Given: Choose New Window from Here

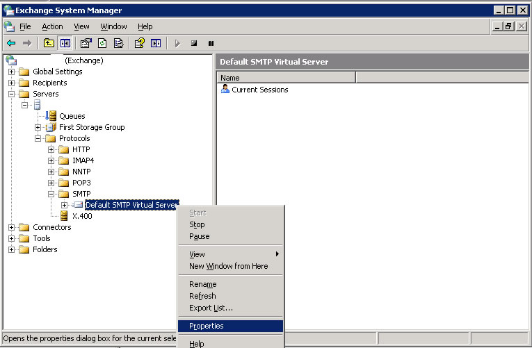Looking at the screenshot, I should (x=230, y=266).
